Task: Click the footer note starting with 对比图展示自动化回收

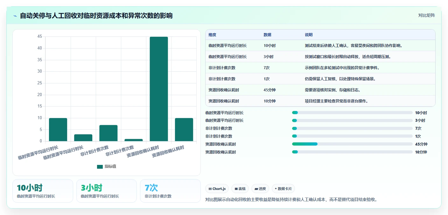Action: [291, 200]
